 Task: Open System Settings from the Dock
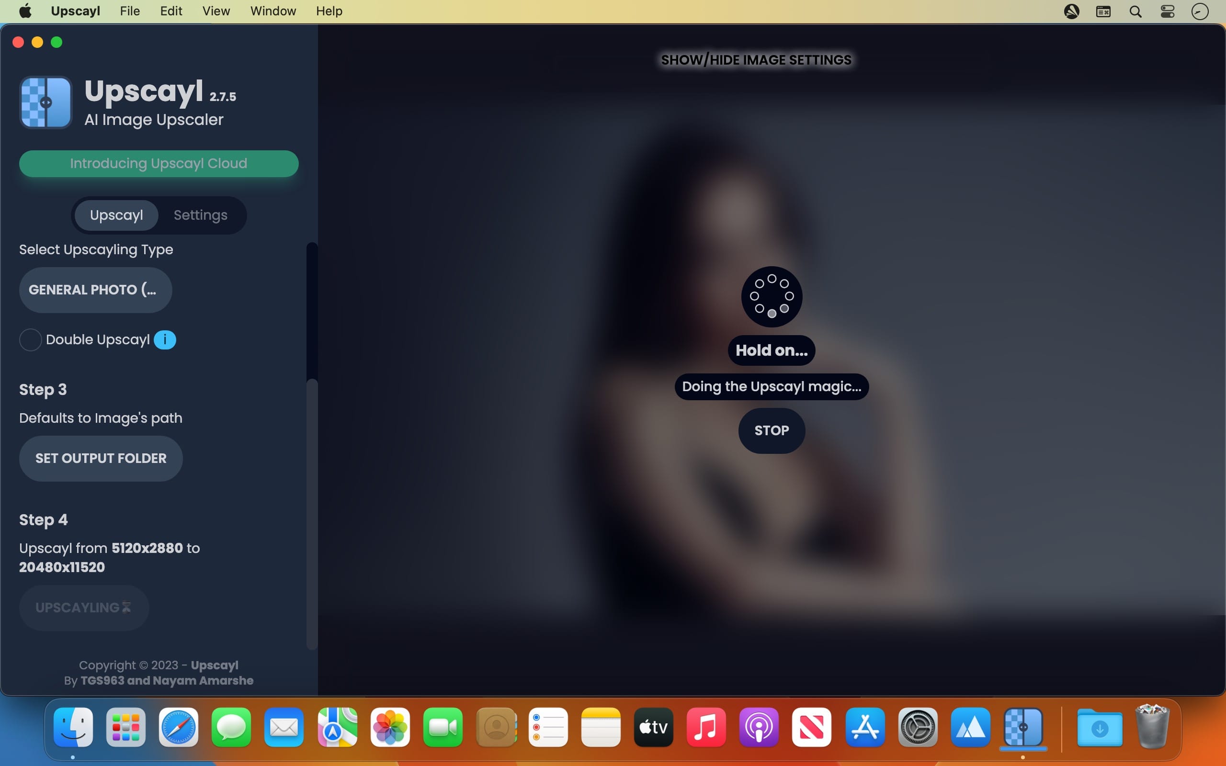[x=918, y=728]
